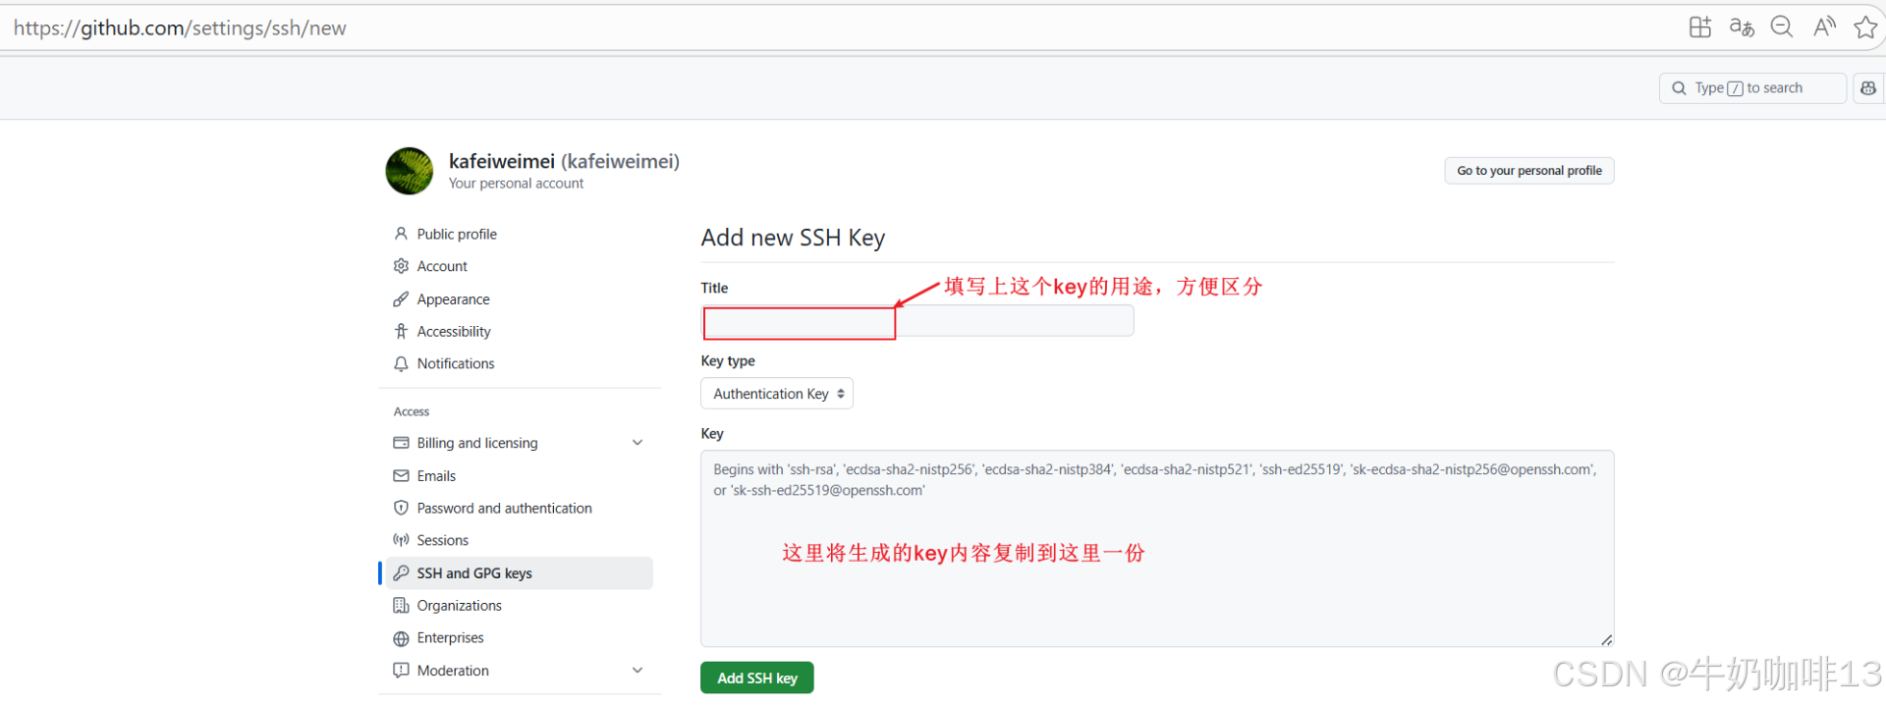Open the browser translate page icon
The image size is (1886, 705).
[x=1742, y=27]
